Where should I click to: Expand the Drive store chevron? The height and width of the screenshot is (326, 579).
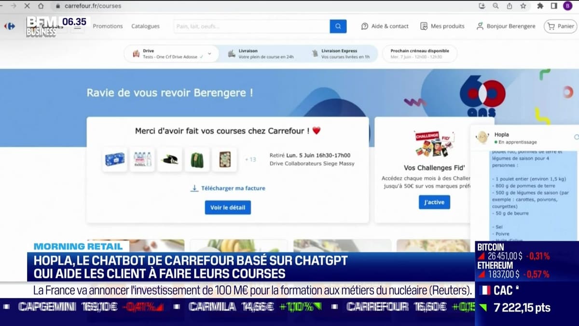click(x=209, y=54)
